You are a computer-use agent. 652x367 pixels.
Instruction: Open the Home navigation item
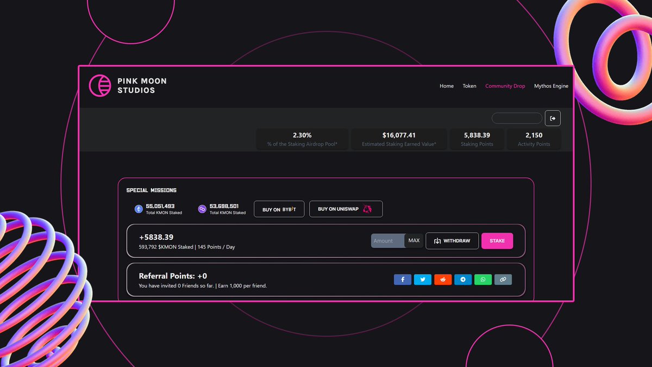point(447,86)
